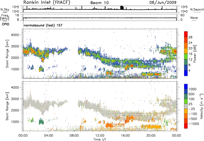
Task: Click the '18' frequency axis tick
Action: [x=17, y=15]
